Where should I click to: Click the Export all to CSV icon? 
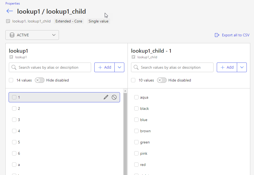(217, 35)
